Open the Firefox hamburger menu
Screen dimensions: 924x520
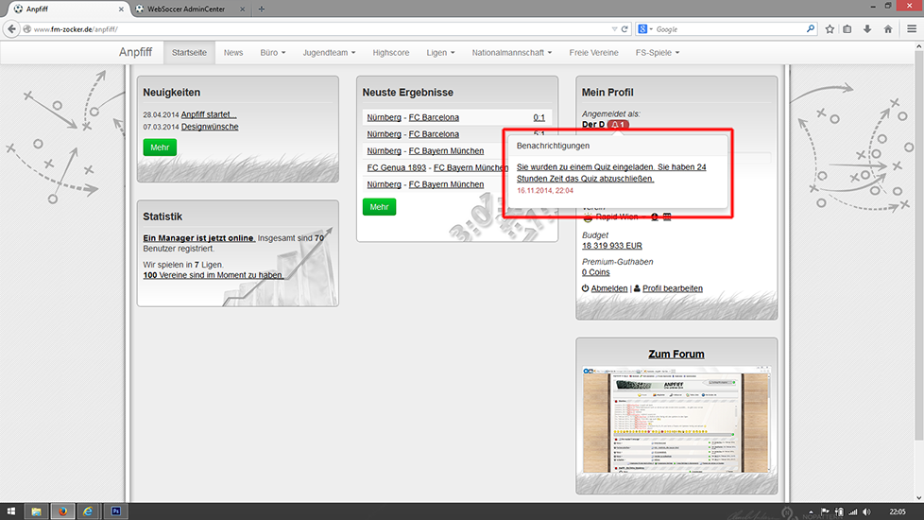tap(911, 29)
